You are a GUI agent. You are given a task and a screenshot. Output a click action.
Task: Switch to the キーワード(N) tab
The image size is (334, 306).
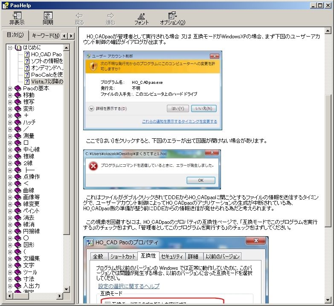pyautogui.click(x=45, y=35)
